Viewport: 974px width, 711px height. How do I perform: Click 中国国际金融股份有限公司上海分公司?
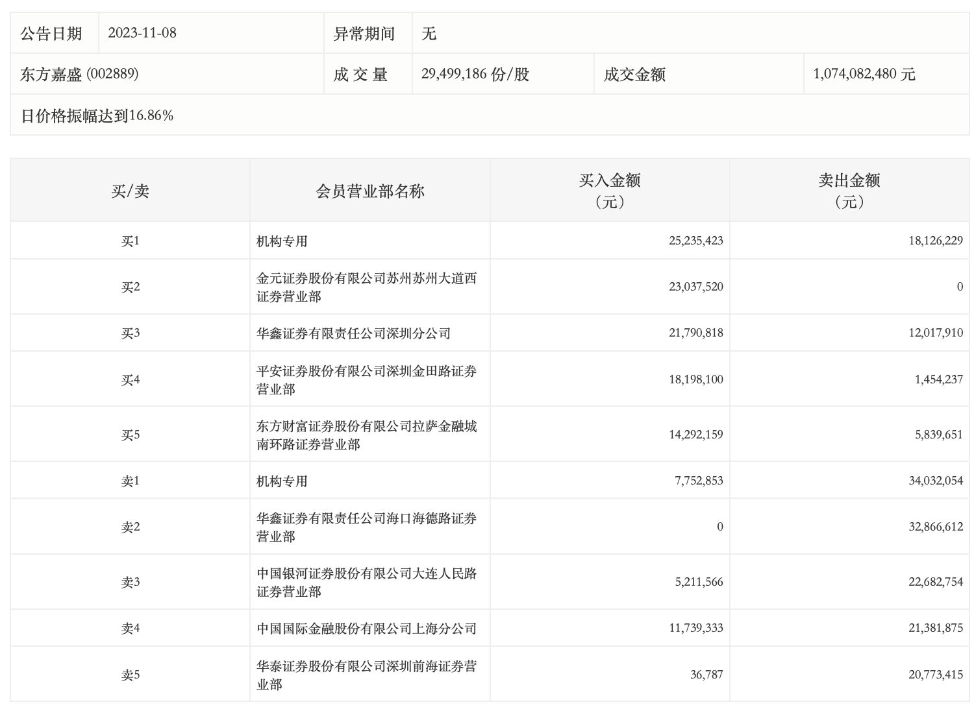[367, 628]
